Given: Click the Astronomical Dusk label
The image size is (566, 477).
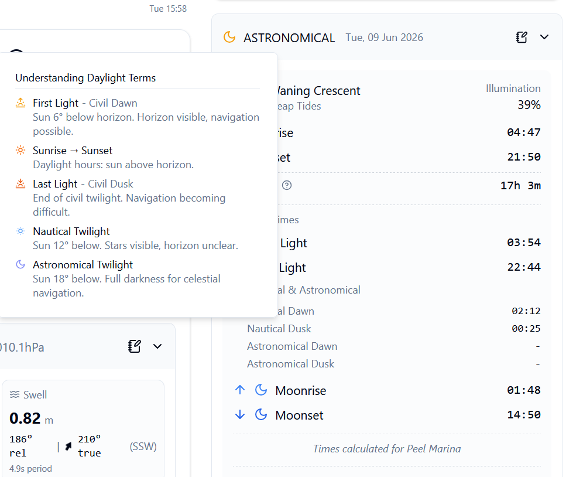Looking at the screenshot, I should pyautogui.click(x=290, y=363).
